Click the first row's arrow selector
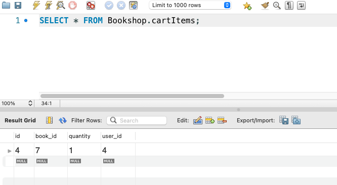337x185 pixels. click(9, 151)
